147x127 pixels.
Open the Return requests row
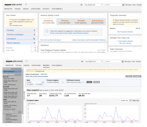tap(21, 43)
